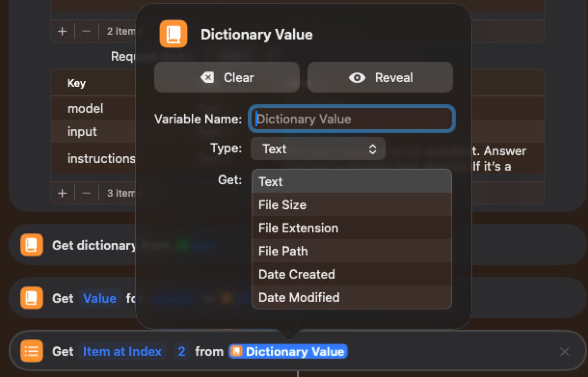Click the list icon of Get Item action
The width and height of the screenshot is (588, 377).
tap(32, 351)
